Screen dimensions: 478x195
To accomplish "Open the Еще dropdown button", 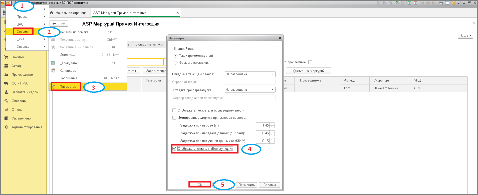I will [465, 35].
